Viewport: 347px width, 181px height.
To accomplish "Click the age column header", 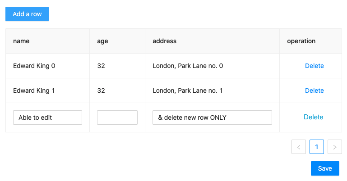I will tap(102, 41).
